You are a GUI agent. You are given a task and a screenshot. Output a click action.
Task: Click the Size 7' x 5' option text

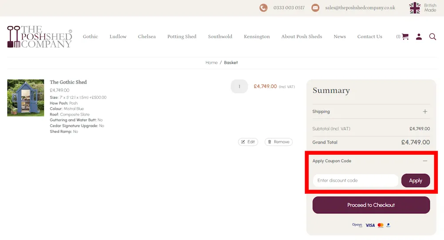pos(78,97)
